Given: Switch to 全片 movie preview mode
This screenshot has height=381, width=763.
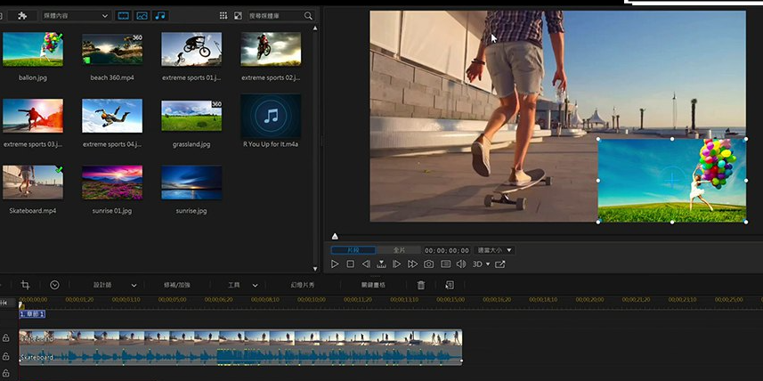Looking at the screenshot, I should [400, 250].
